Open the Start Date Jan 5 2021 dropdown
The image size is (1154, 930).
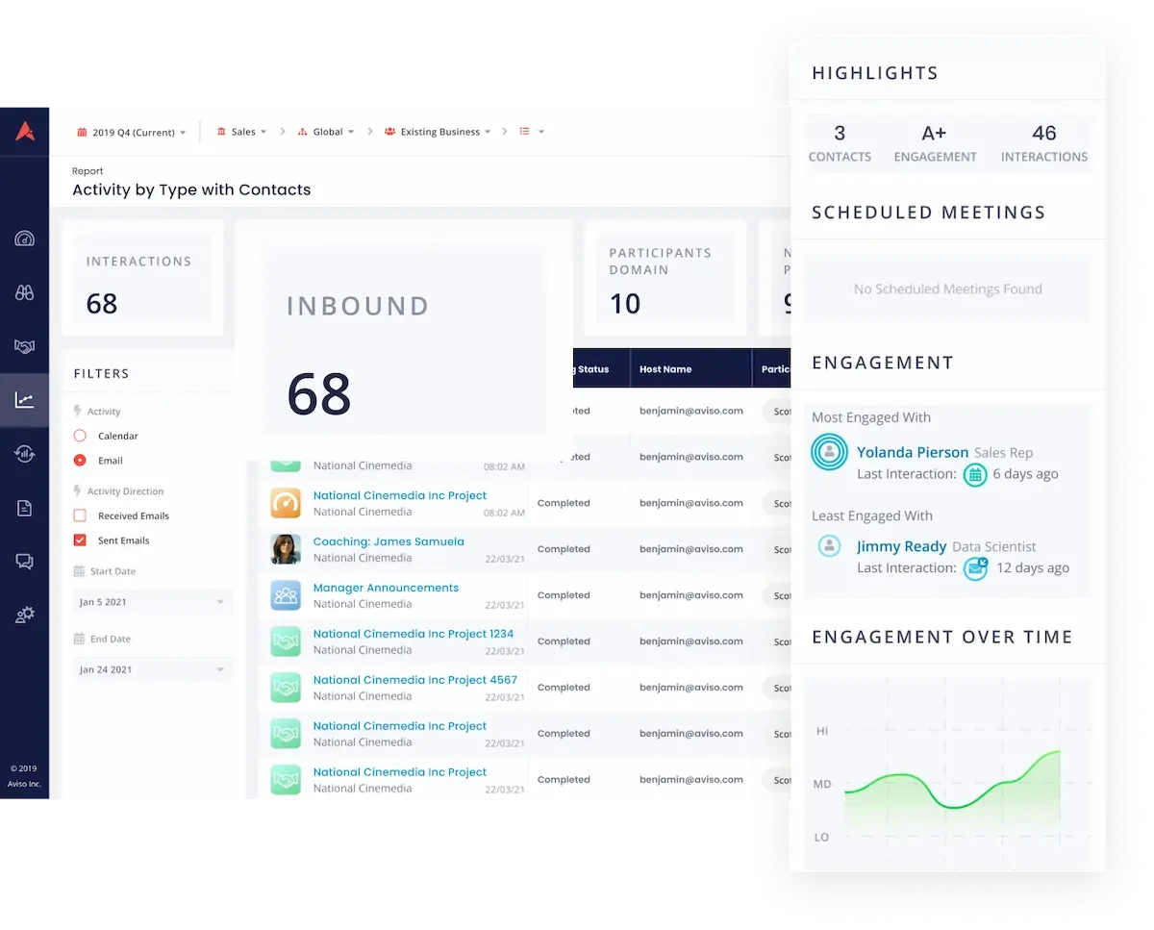(x=153, y=602)
